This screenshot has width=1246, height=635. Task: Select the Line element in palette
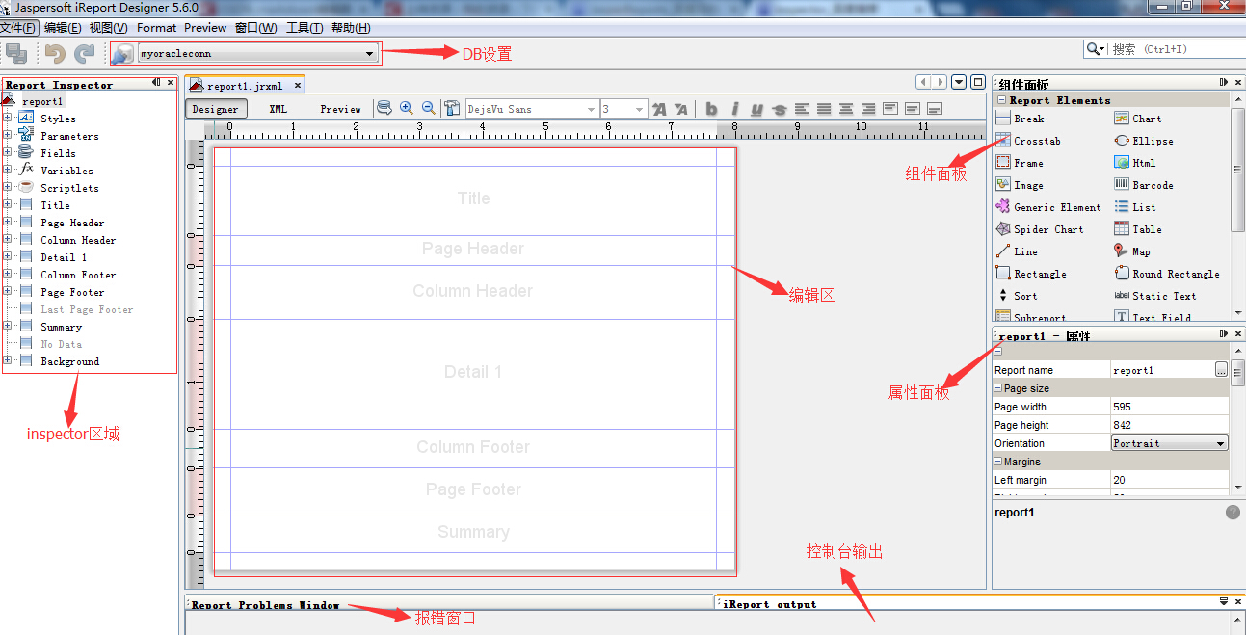click(1017, 251)
